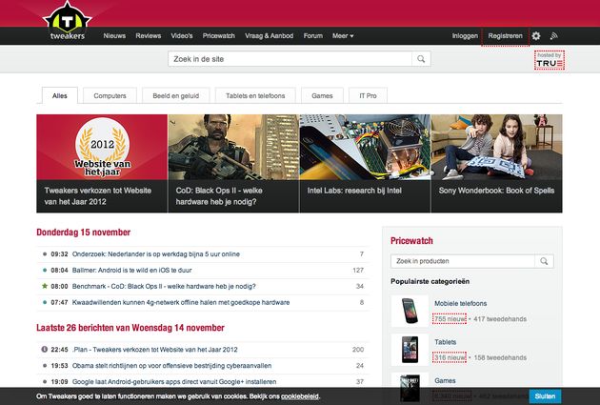Click the Registreren link

pos(505,36)
